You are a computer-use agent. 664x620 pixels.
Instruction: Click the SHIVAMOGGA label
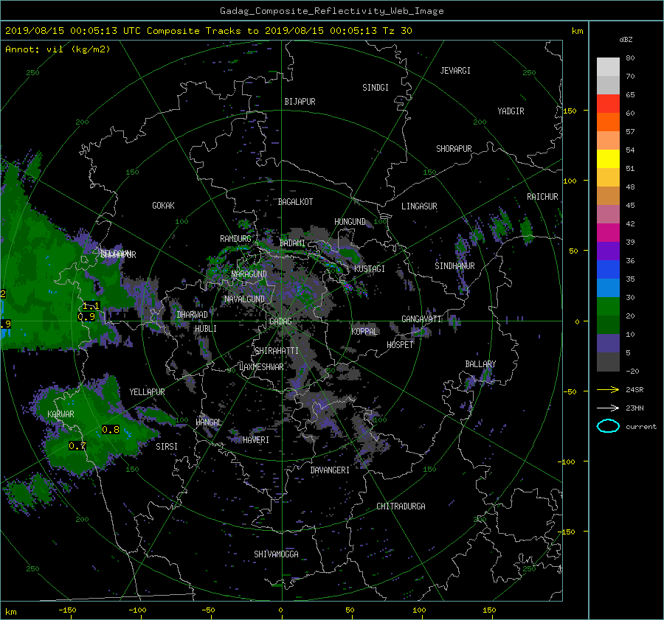pyautogui.click(x=276, y=554)
